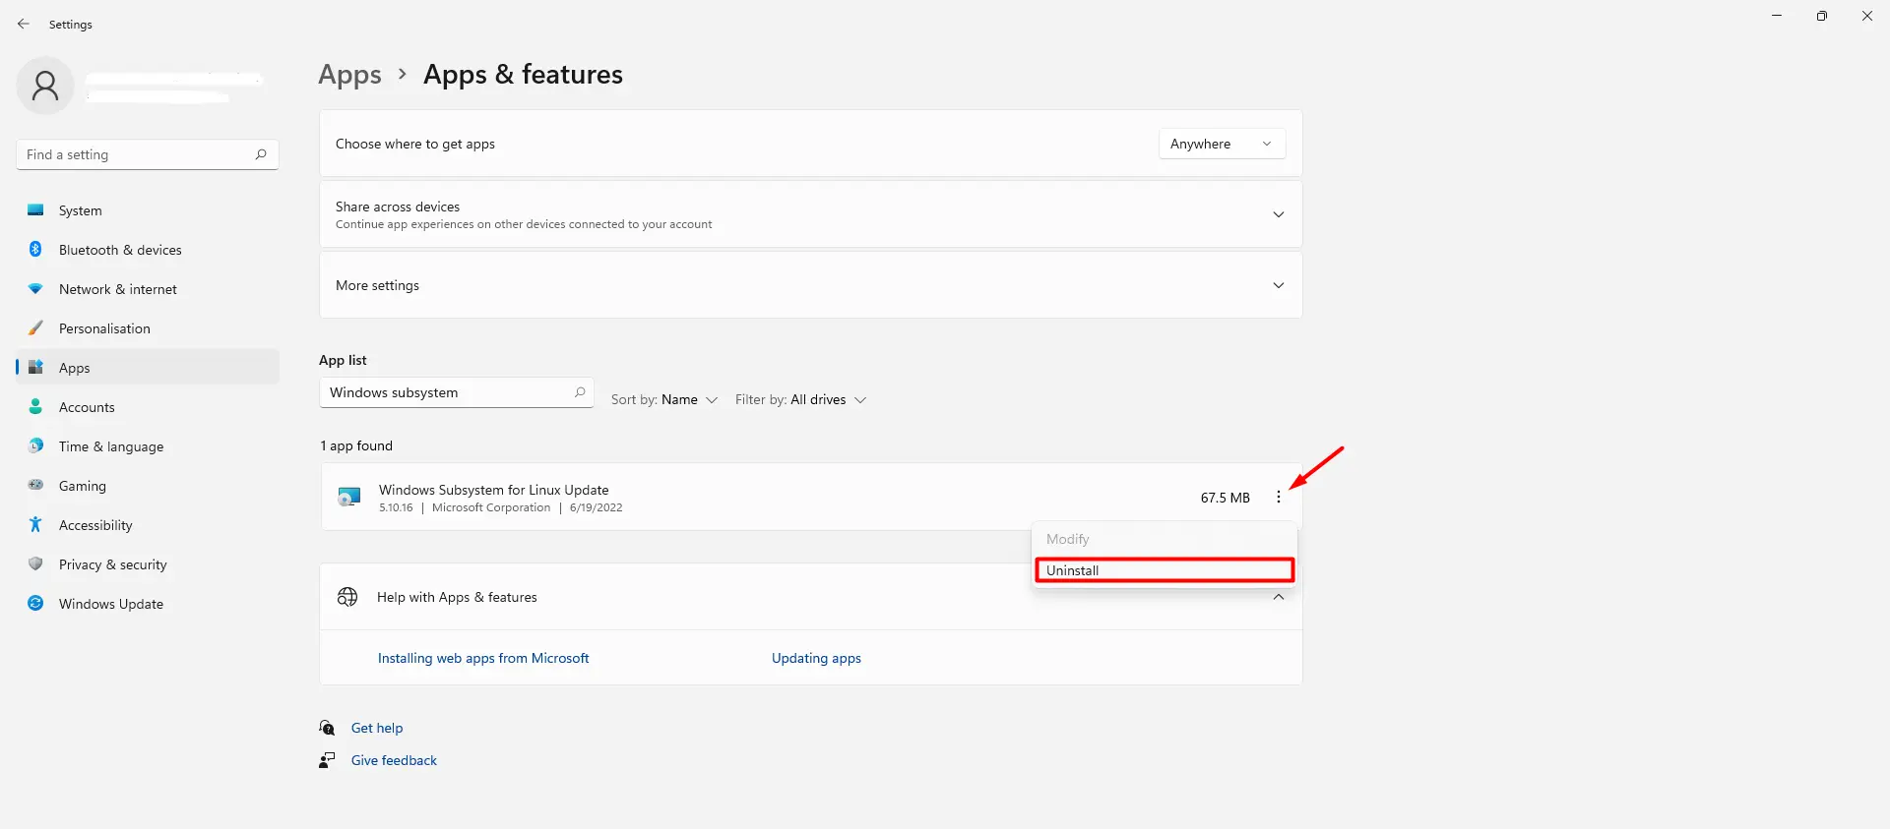Click the Time & language globe-clock icon
The width and height of the screenshot is (1890, 829).
[x=35, y=446]
